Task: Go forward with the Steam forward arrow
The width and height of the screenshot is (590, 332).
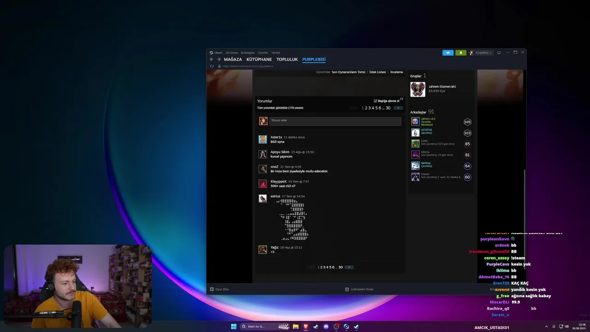Action: click(219, 59)
